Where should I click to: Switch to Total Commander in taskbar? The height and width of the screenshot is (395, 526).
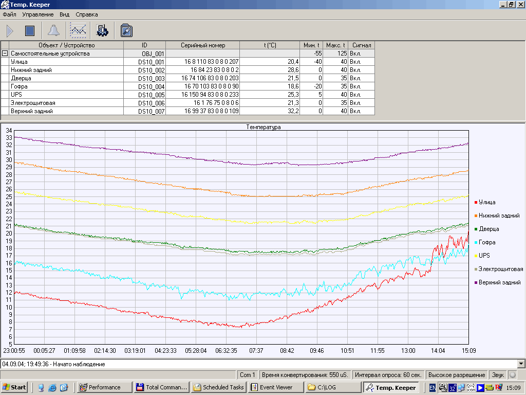point(161,387)
